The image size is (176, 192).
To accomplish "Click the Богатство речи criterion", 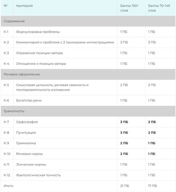I will [29, 100].
